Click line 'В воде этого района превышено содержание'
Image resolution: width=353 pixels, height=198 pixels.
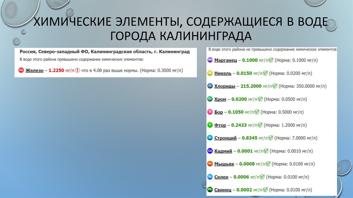82,60
